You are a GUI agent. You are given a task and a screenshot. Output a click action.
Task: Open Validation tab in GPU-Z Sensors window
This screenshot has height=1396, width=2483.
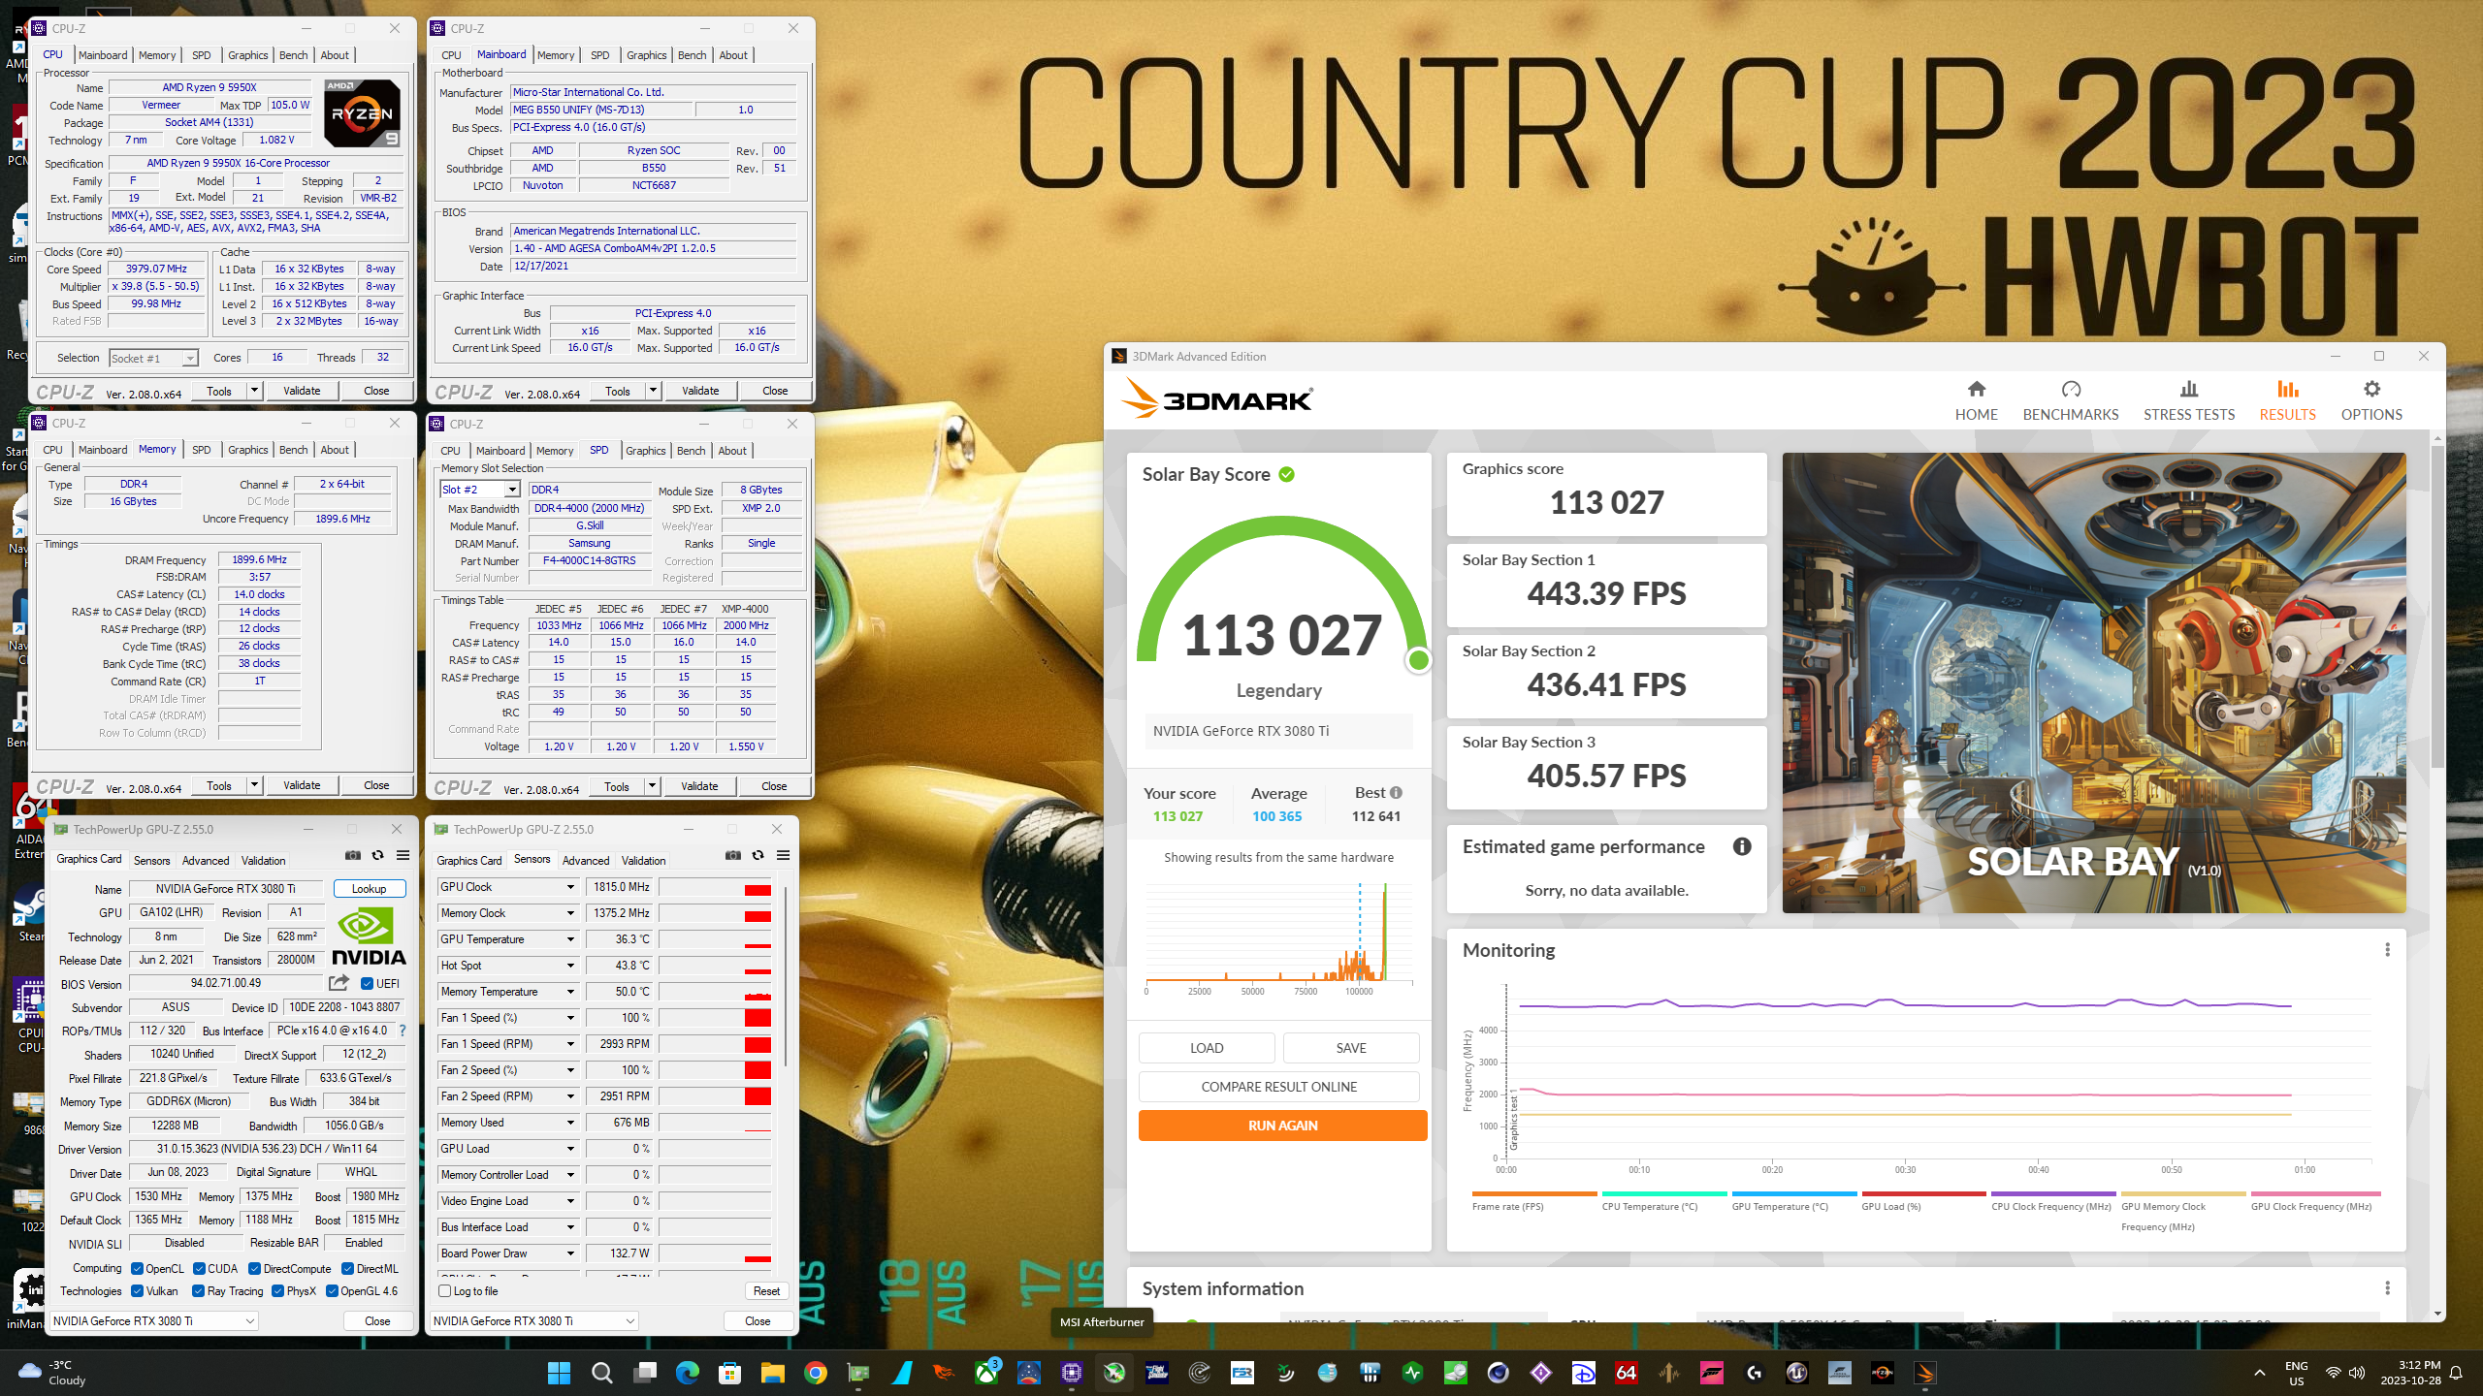[643, 861]
